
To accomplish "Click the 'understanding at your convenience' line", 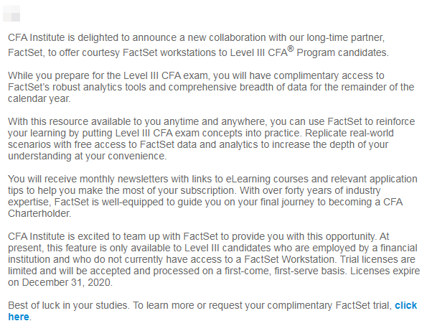I will (x=87, y=156).
